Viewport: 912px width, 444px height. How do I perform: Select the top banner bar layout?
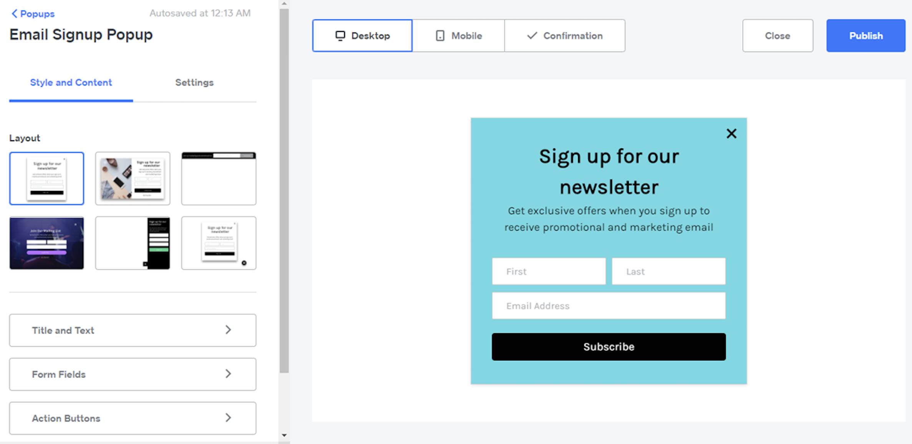[x=219, y=178]
